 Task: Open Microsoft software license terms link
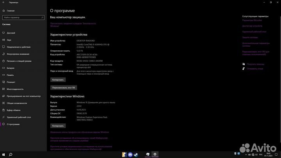(x=81, y=148)
